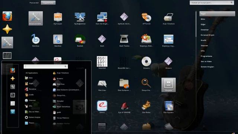Select the Hepsi category filter

tap(217, 14)
